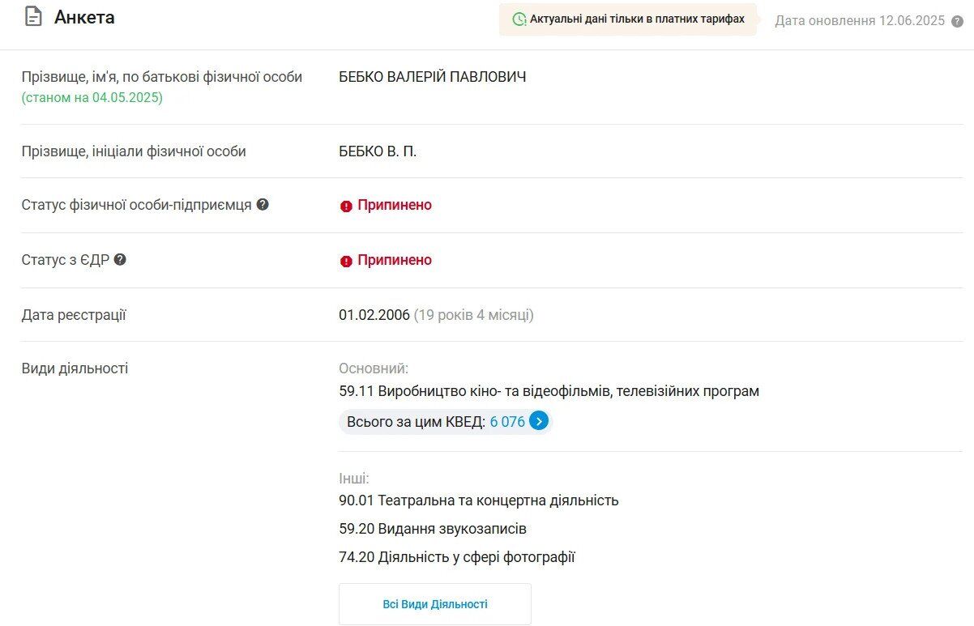Open help icon beside Дата оновлення
Screen dimensions: 974x626
point(958,21)
